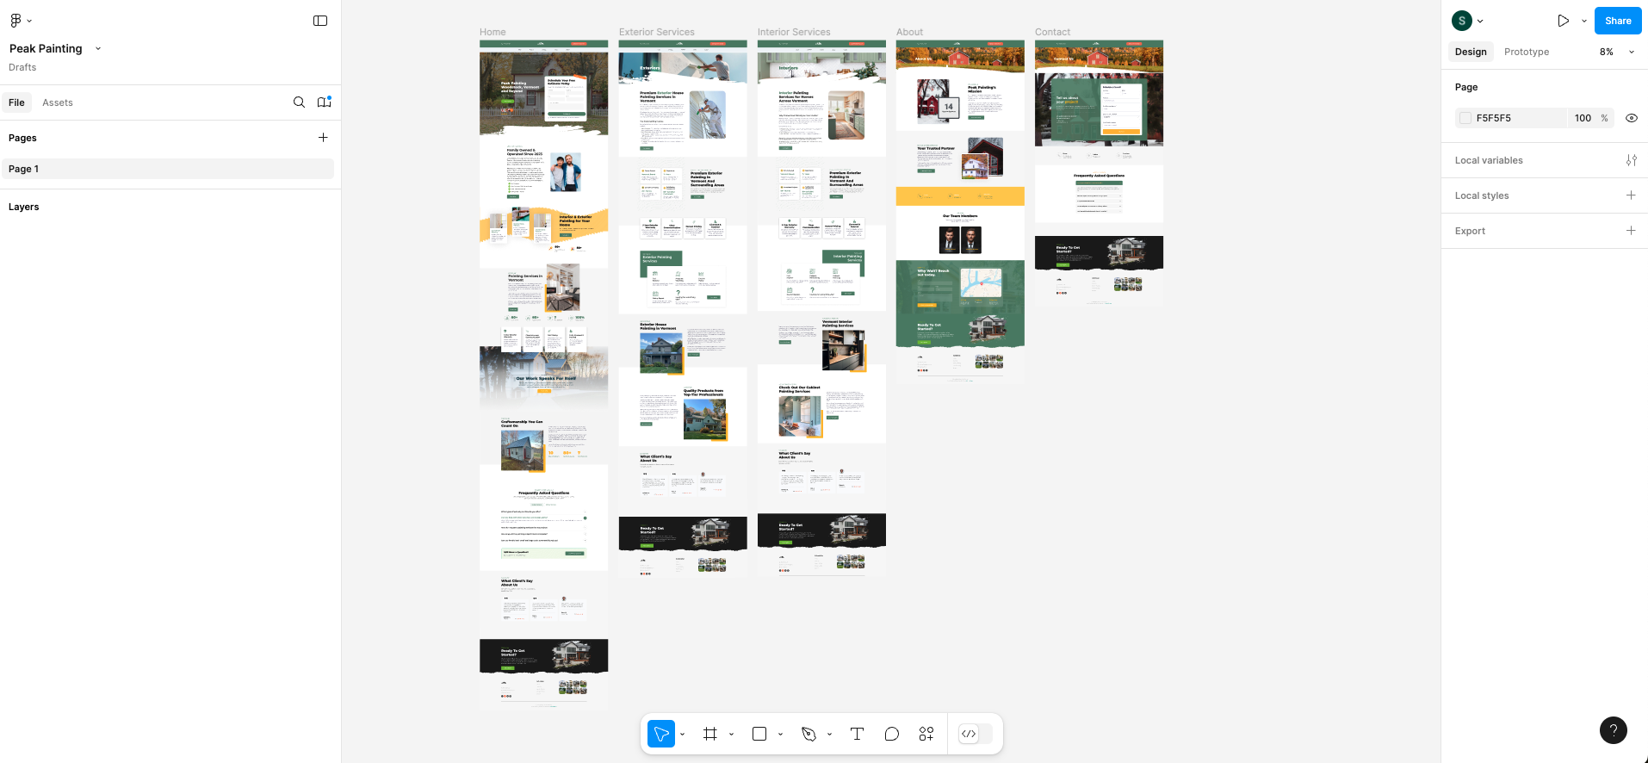Select the Exterior Services frame label
Image resolution: width=1648 pixels, height=763 pixels.
pos(656,32)
